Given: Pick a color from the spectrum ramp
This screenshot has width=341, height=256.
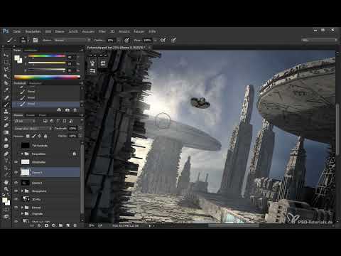Looking at the screenshot, I should (47, 77).
